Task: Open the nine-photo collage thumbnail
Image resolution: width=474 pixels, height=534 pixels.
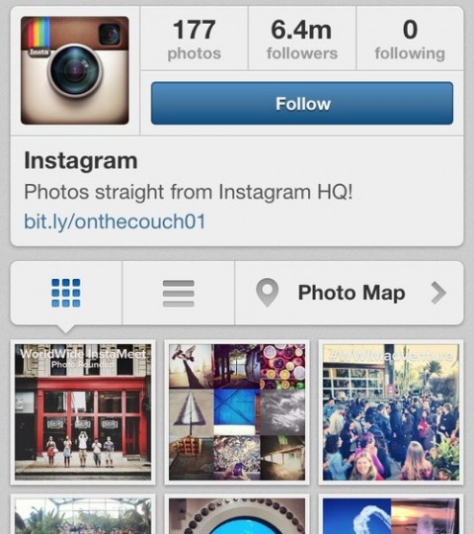Action: coord(237,412)
